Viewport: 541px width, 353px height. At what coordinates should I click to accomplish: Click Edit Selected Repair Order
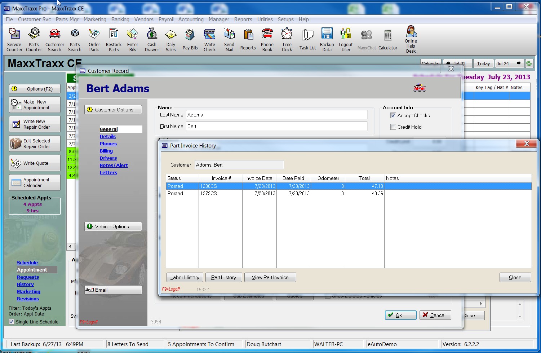tap(35, 144)
